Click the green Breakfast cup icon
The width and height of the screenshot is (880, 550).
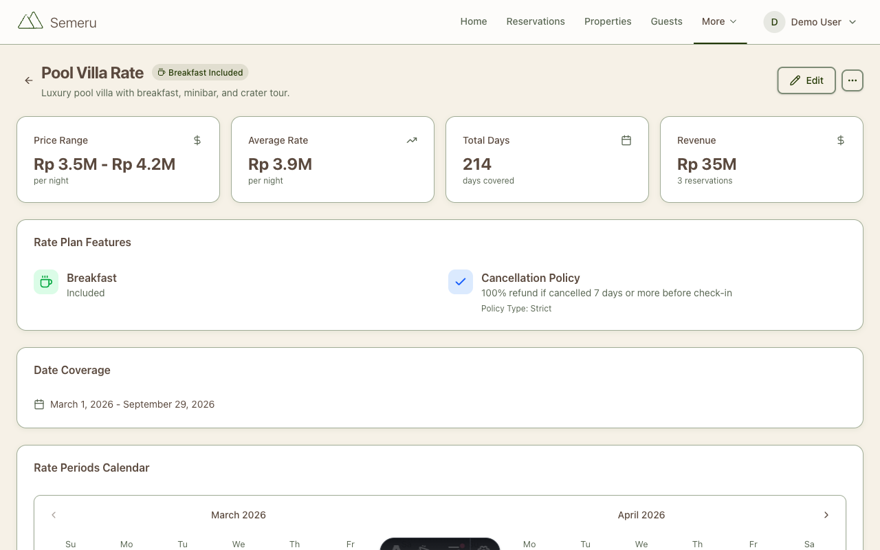tap(46, 282)
